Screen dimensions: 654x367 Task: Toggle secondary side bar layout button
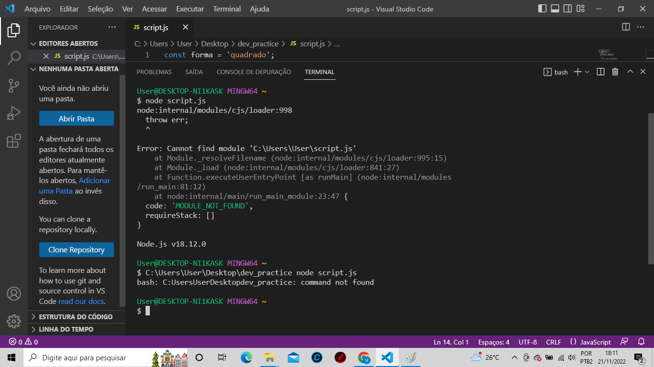pos(567,9)
